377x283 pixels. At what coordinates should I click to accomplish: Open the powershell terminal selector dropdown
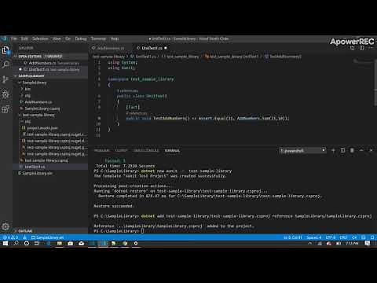[302, 150]
